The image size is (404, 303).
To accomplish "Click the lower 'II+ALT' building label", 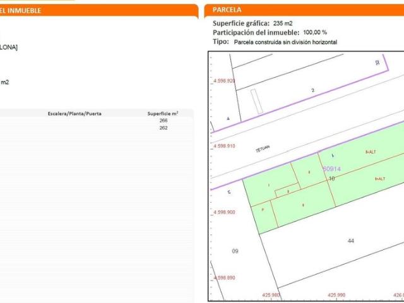I will (380, 179).
